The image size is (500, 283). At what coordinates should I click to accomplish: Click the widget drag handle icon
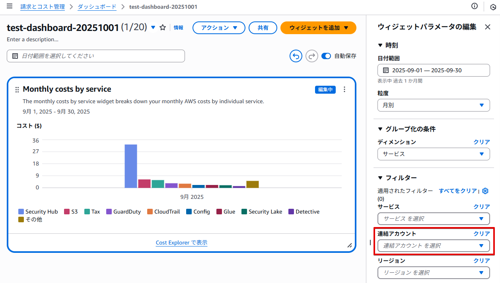click(x=17, y=90)
